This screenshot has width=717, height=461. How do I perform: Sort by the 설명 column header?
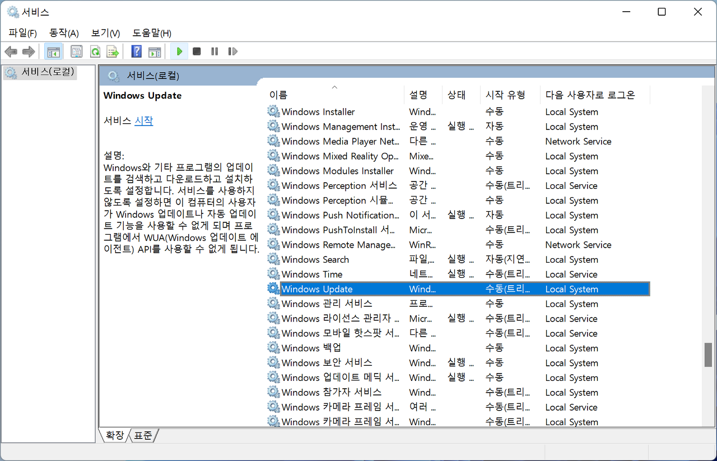point(423,95)
